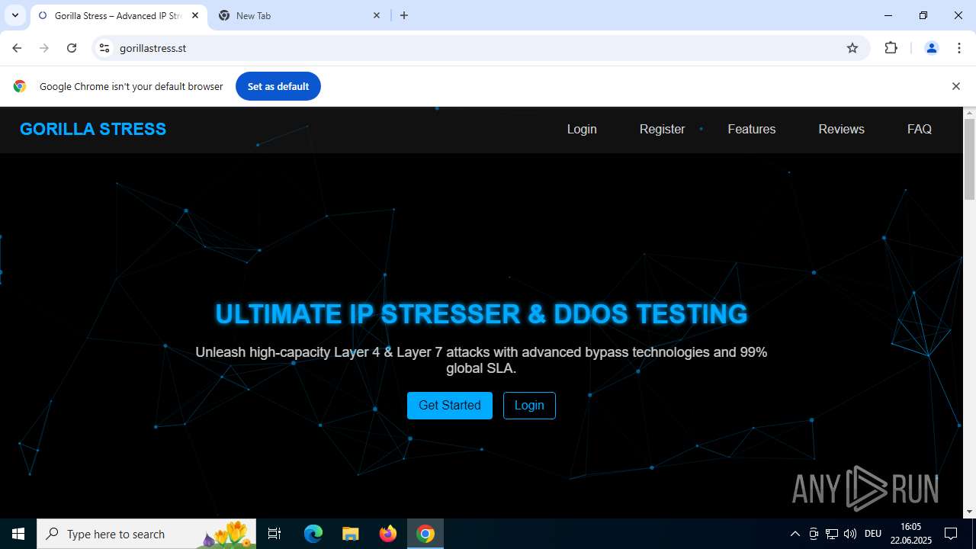The height and width of the screenshot is (549, 976).
Task: Open Login in the site navigation
Action: pyautogui.click(x=582, y=129)
